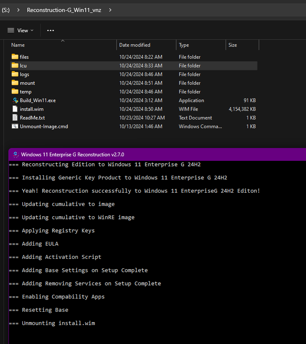Screen dimensions: 306x344
Task: Click console line 'Resetting Base'
Action: (45, 310)
